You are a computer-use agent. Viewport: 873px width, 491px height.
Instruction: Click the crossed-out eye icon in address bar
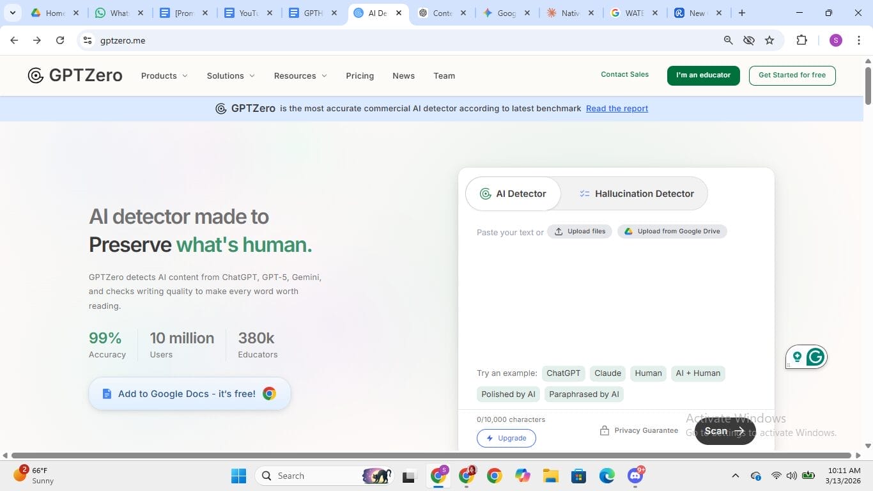click(x=749, y=40)
